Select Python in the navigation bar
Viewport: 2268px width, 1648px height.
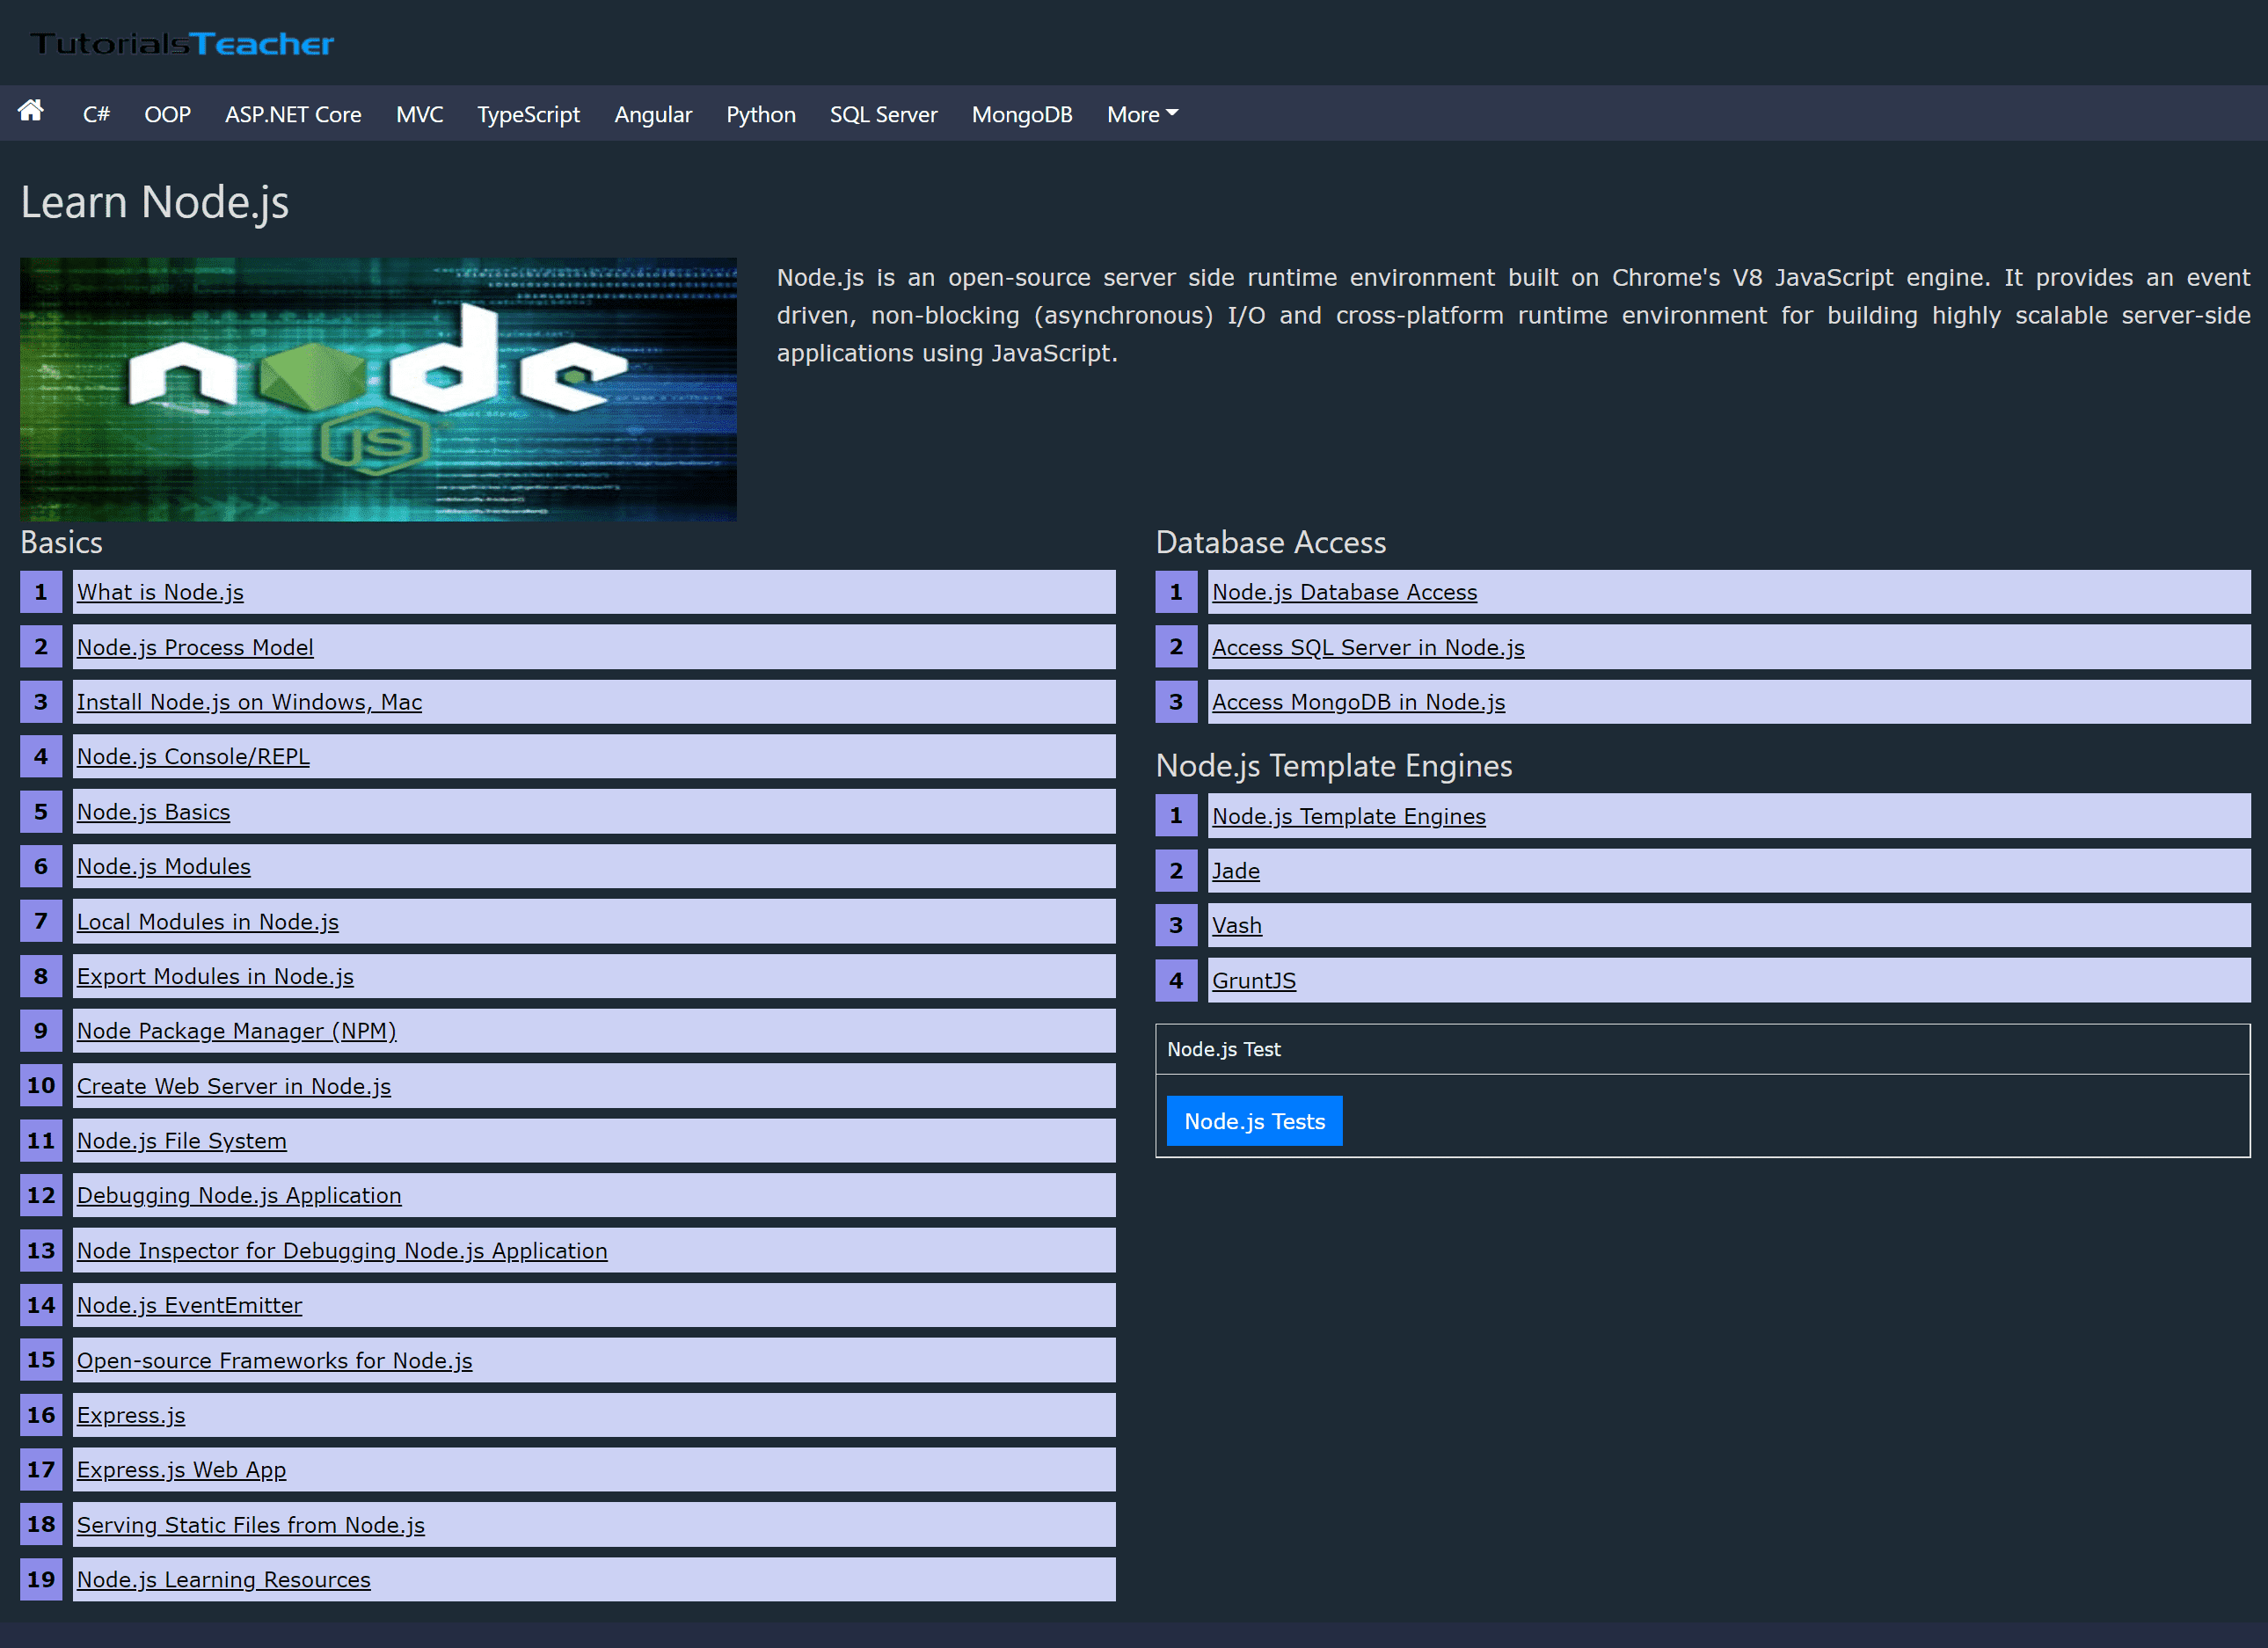click(760, 114)
